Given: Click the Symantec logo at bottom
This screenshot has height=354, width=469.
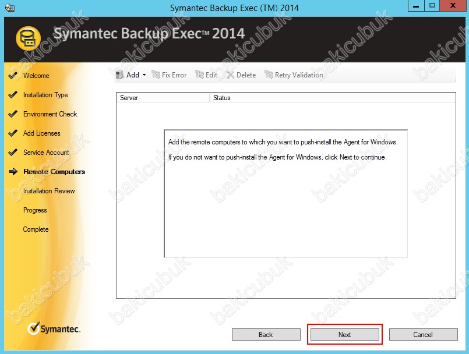Looking at the screenshot, I should click(x=54, y=328).
